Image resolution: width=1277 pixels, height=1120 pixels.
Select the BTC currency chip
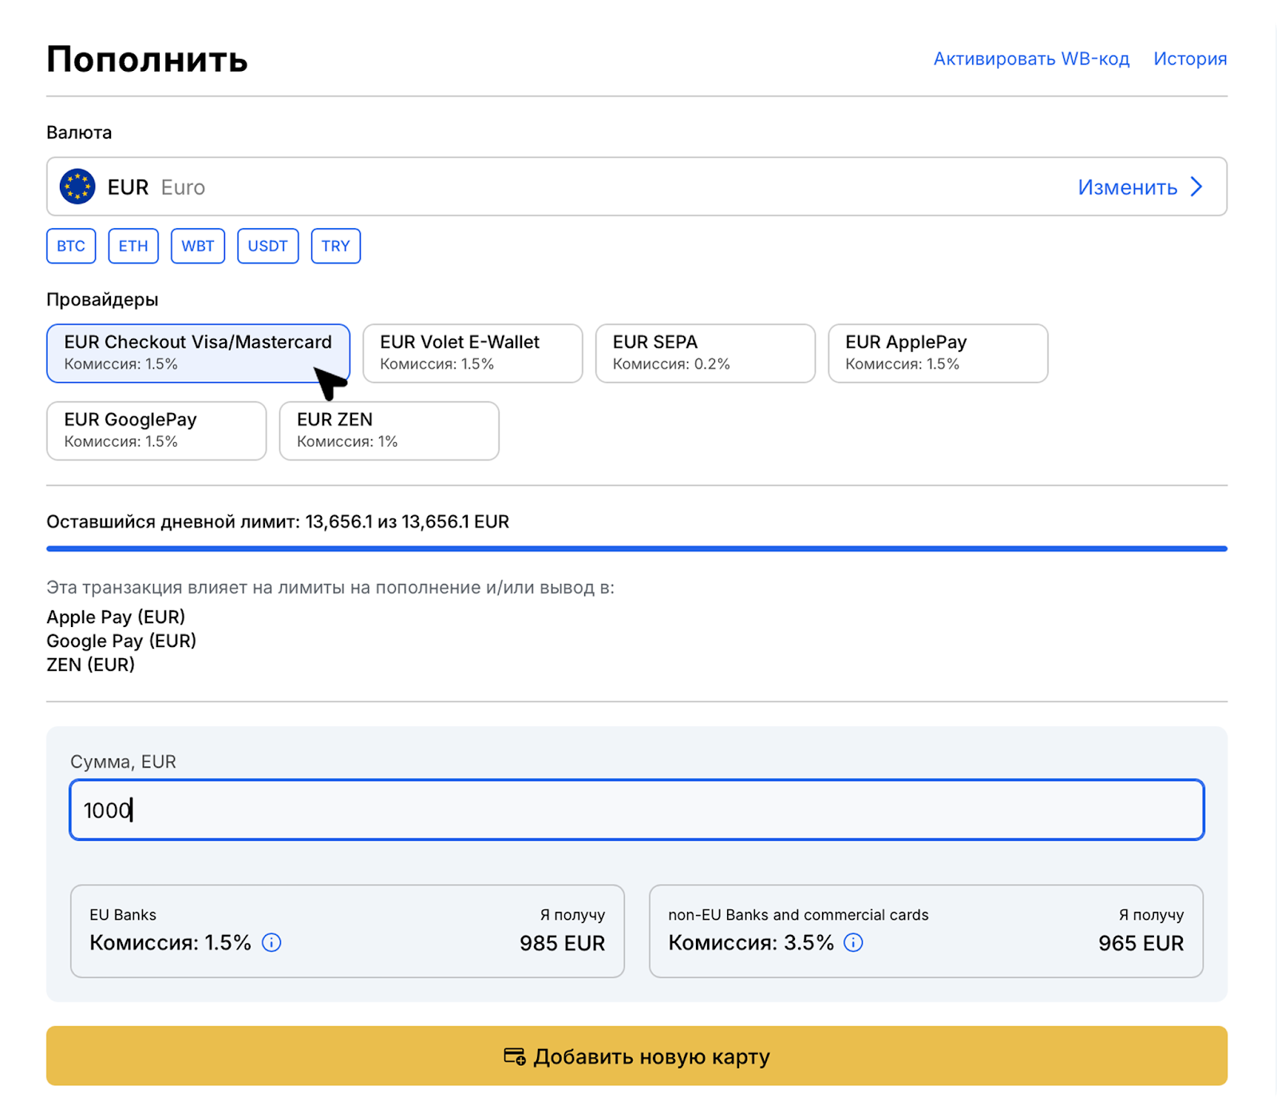[x=71, y=246]
